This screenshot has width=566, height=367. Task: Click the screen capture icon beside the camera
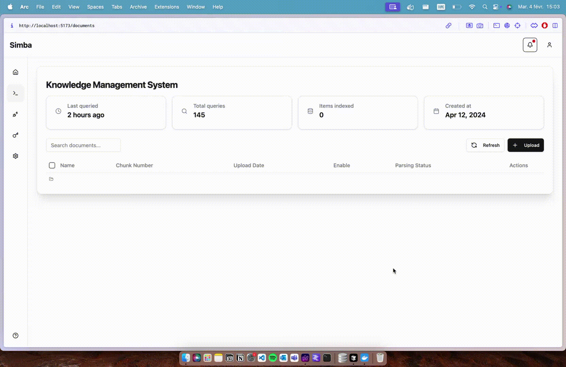pos(469,26)
